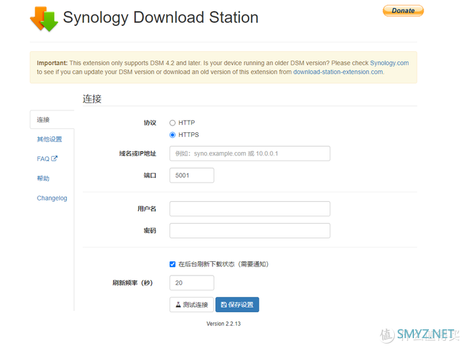Image resolution: width=463 pixels, height=347 pixels.
Task: Focus the 用户名 username field
Action: coord(250,209)
